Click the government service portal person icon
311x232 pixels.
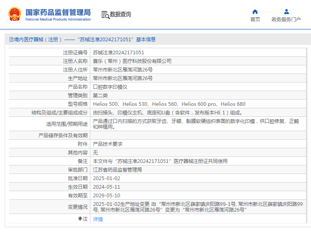(x=286, y=12)
